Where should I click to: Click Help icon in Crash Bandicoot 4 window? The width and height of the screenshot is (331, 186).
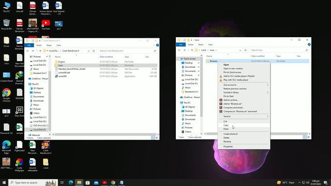(x=157, y=45)
